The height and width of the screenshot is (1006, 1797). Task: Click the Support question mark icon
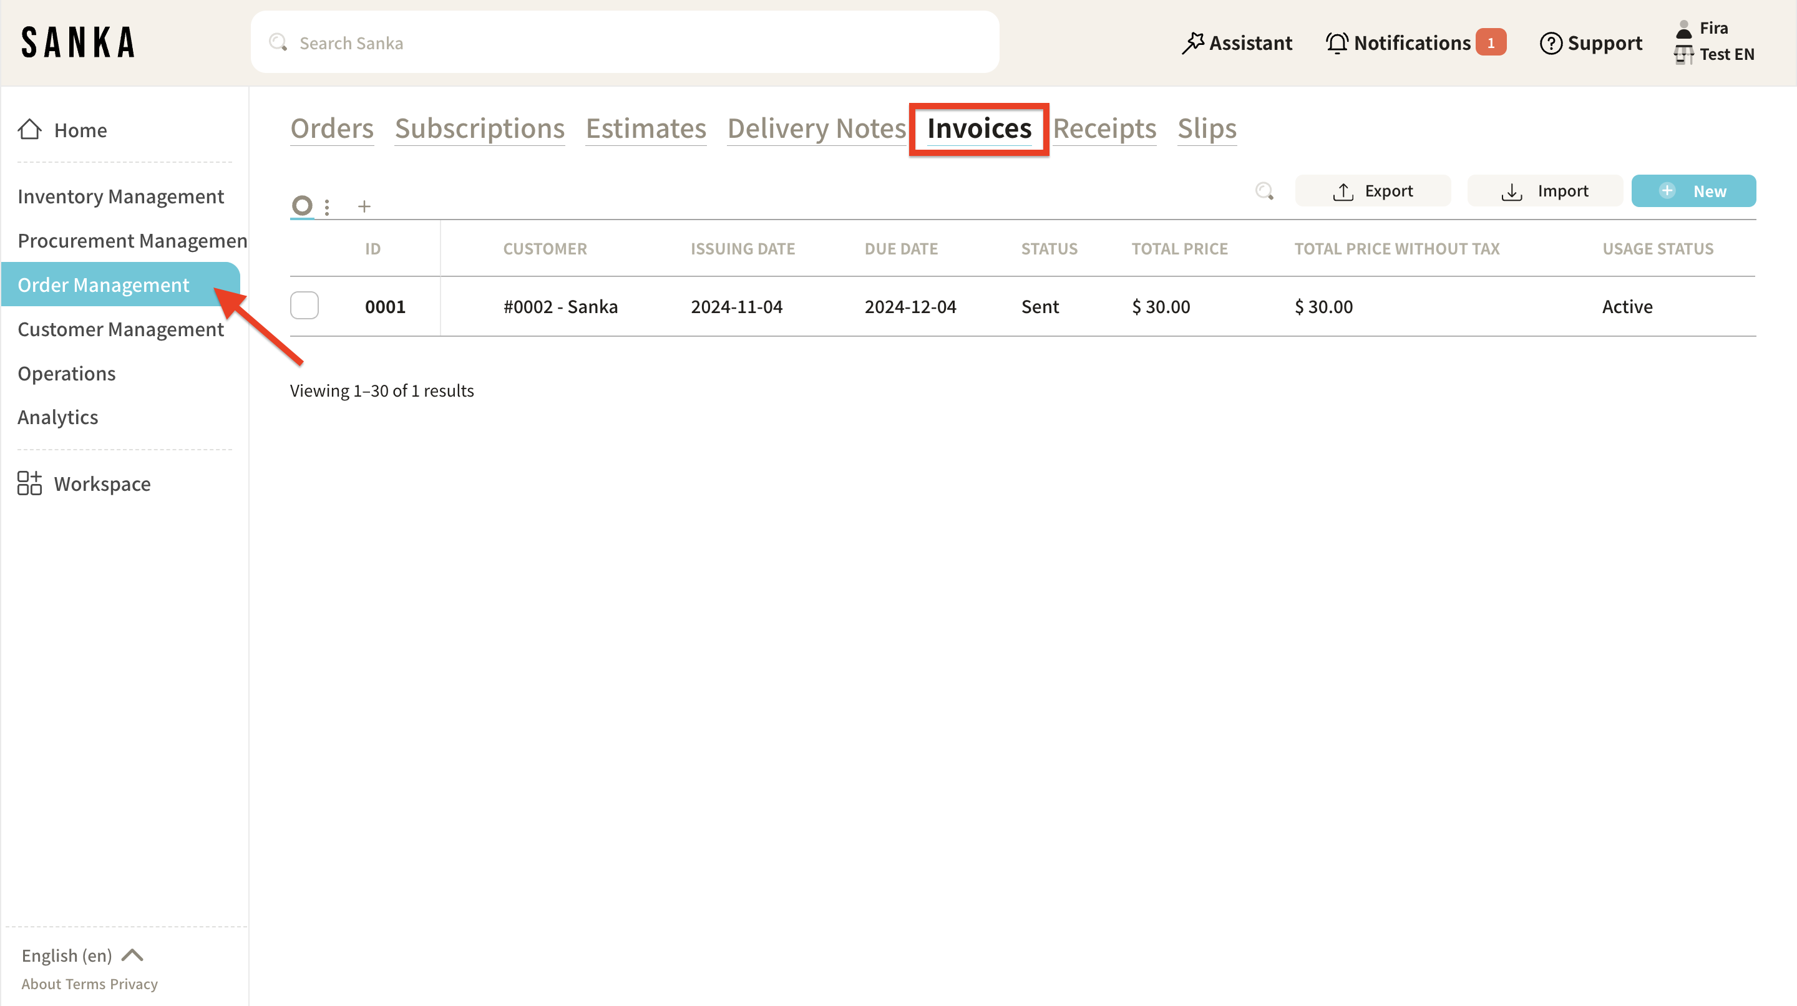tap(1550, 43)
